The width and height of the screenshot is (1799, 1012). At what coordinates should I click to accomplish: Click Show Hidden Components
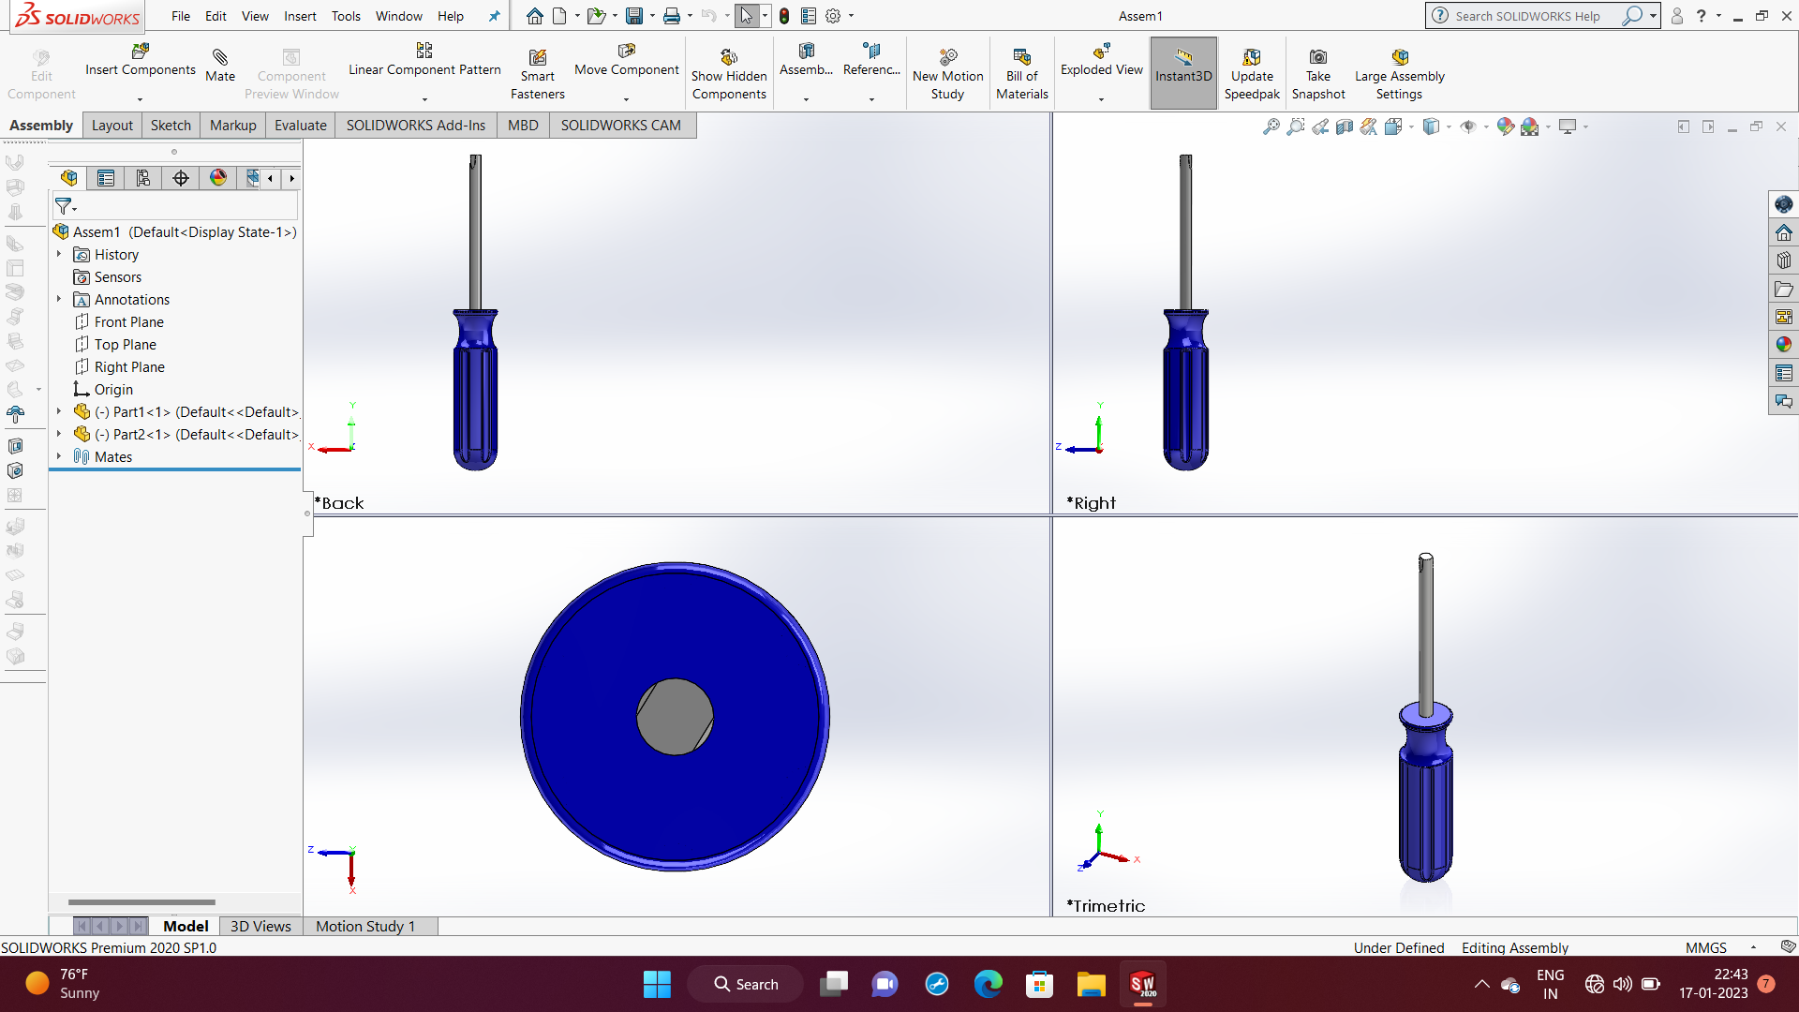tap(729, 74)
